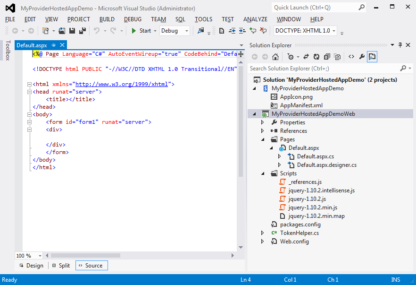Click the View Code icon in Solution Explorer

[351, 57]
